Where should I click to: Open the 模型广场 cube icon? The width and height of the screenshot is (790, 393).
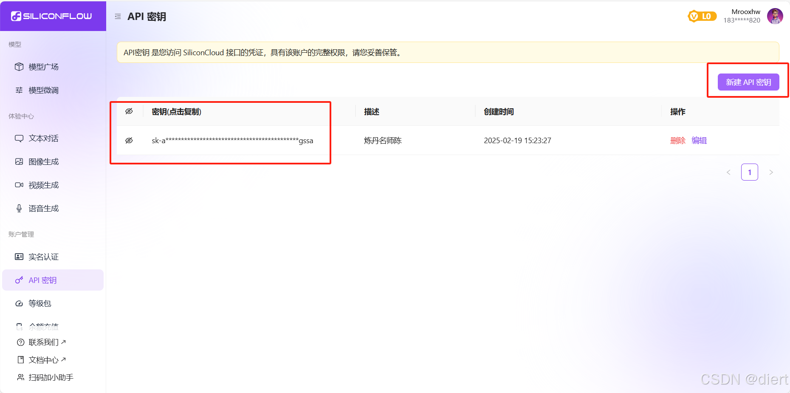[x=19, y=67]
